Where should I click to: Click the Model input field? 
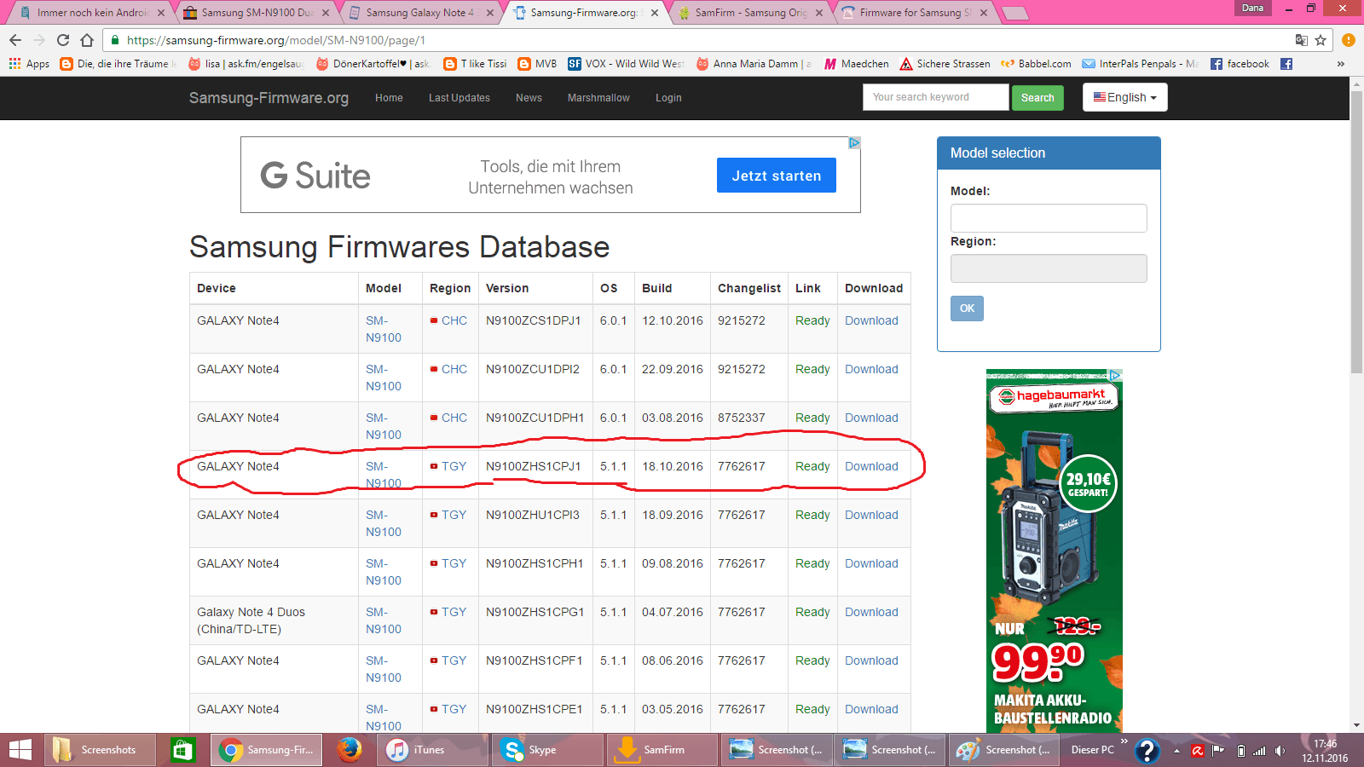tap(1049, 218)
